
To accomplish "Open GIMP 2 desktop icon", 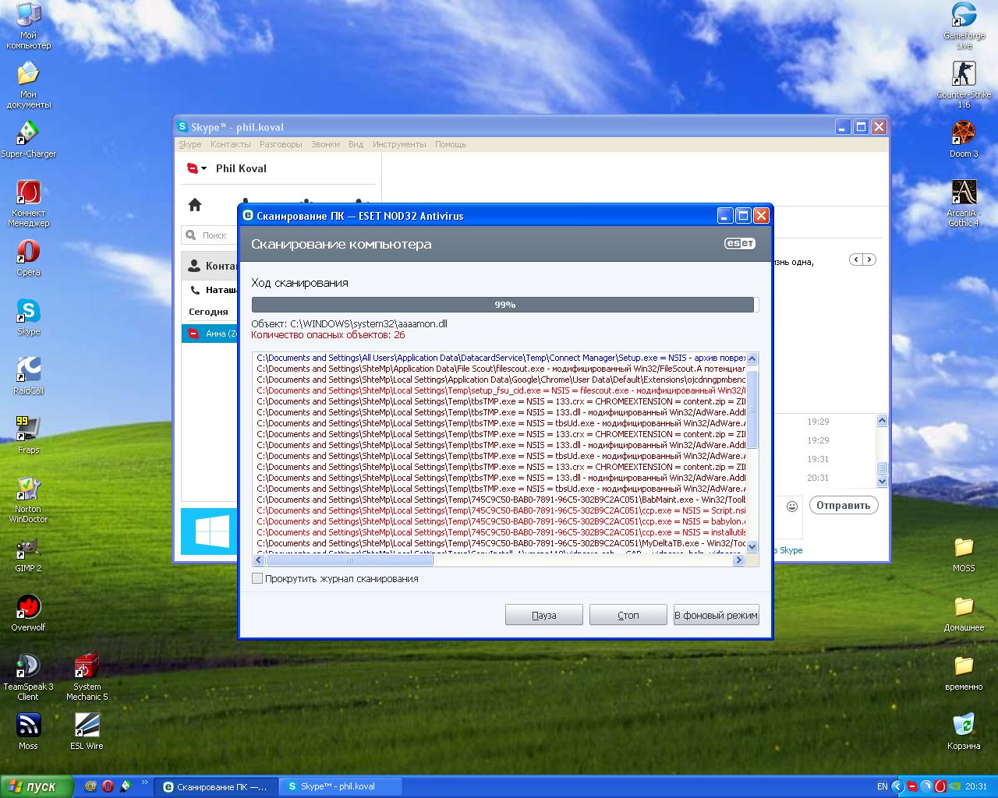I will coord(29,554).
